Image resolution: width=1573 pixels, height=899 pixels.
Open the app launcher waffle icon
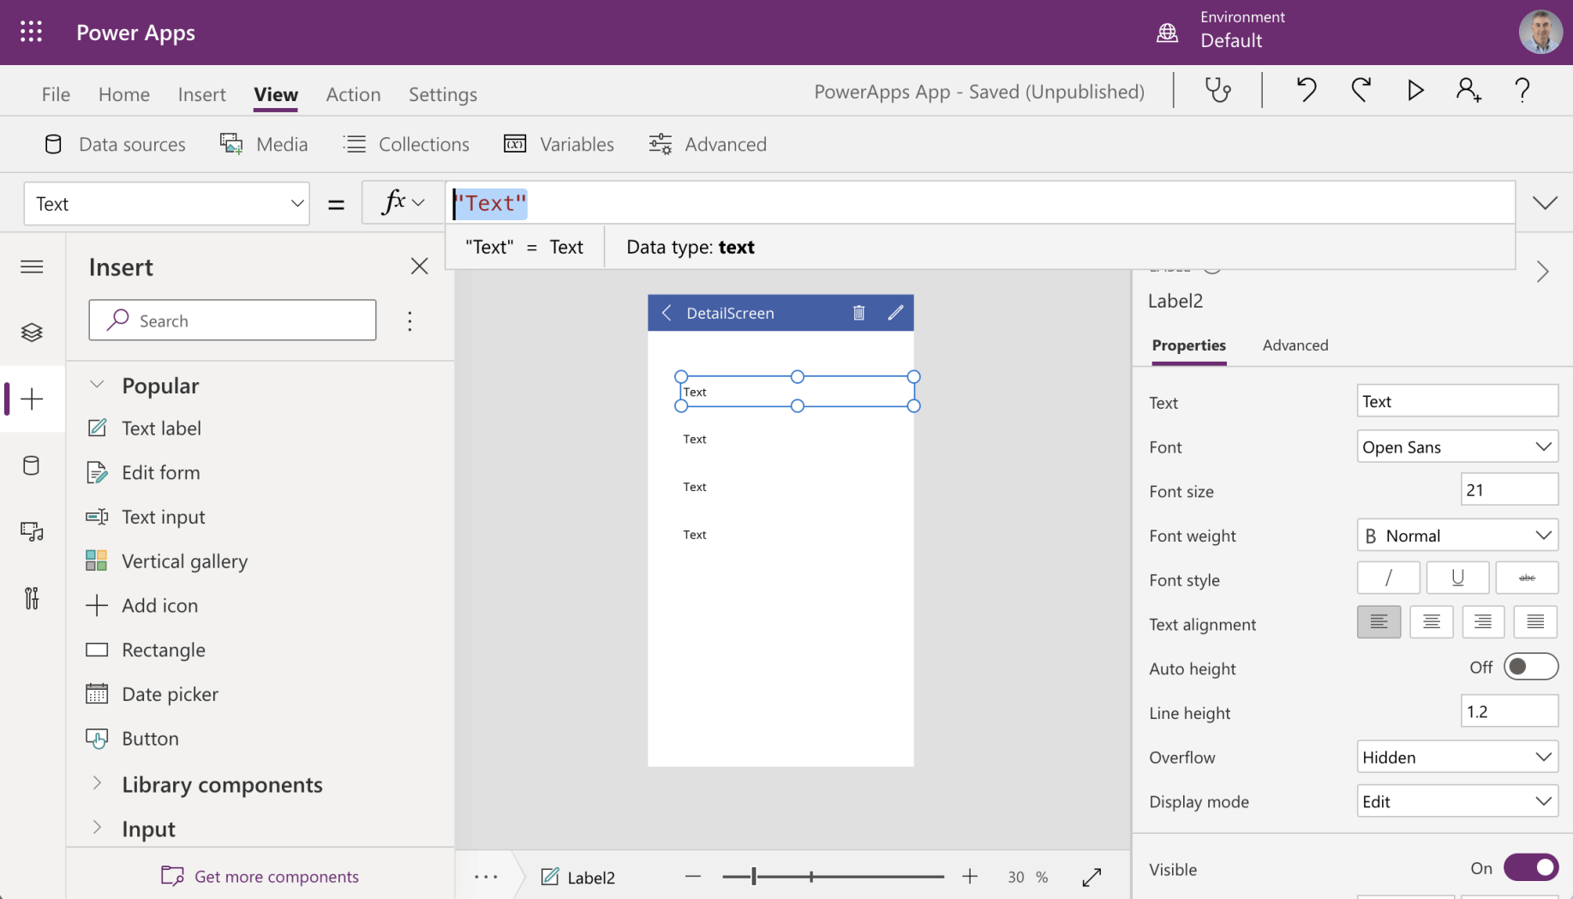[32, 33]
